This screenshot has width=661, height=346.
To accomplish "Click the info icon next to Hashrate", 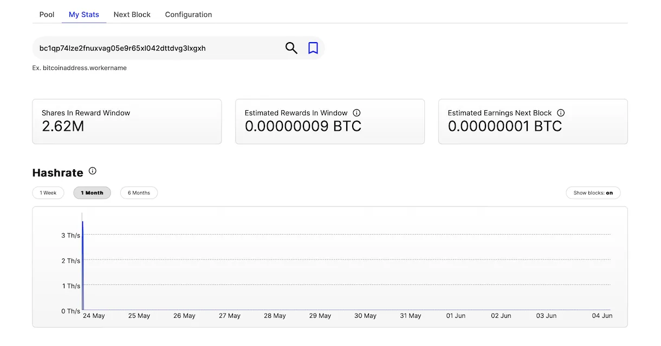I will [x=93, y=171].
